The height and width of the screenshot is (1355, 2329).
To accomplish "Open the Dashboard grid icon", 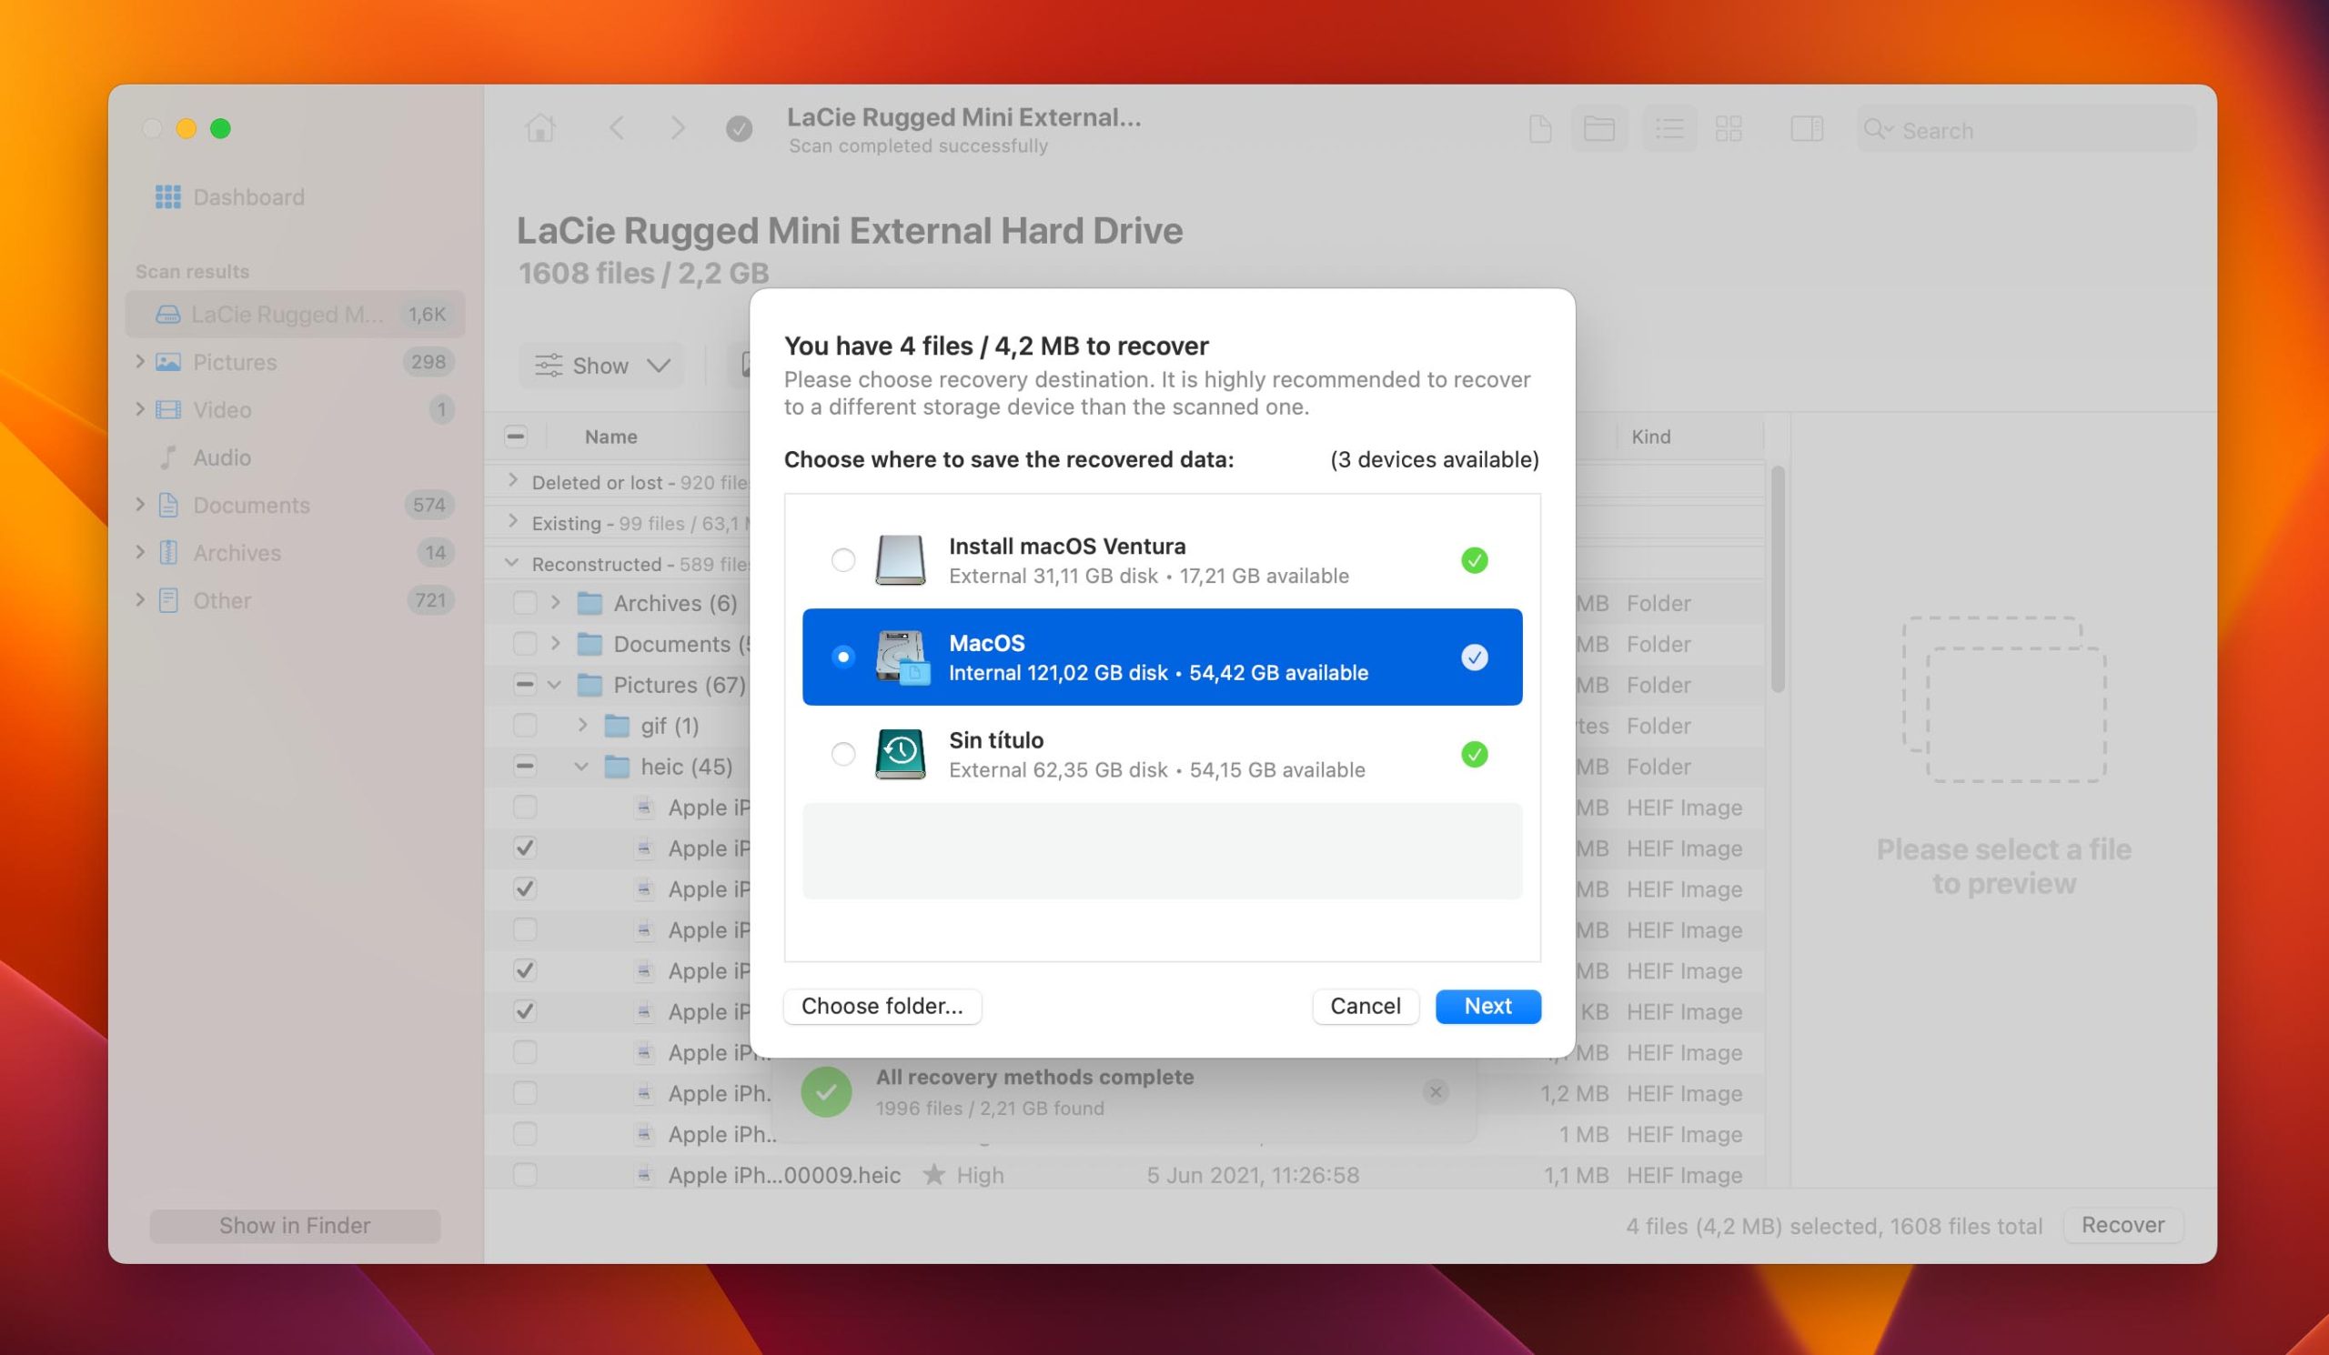I will click(167, 196).
